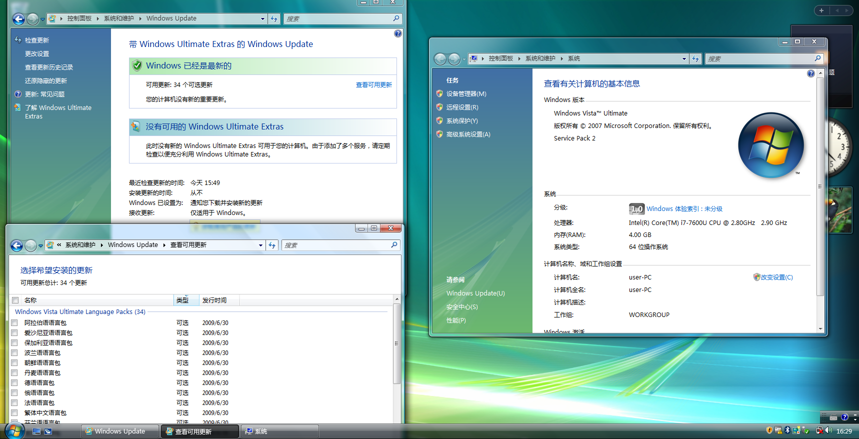Open the Windows Update window address dropdown arrow
Viewport: 859px width, 439px height.
tap(262, 19)
